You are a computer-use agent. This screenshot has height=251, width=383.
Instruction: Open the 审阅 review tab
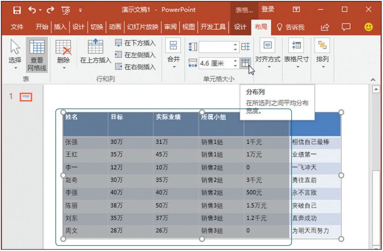point(170,26)
